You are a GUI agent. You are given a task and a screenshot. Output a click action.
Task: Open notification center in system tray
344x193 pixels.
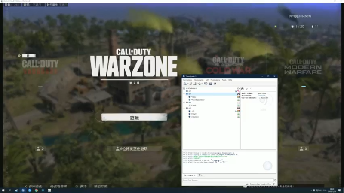339,190
